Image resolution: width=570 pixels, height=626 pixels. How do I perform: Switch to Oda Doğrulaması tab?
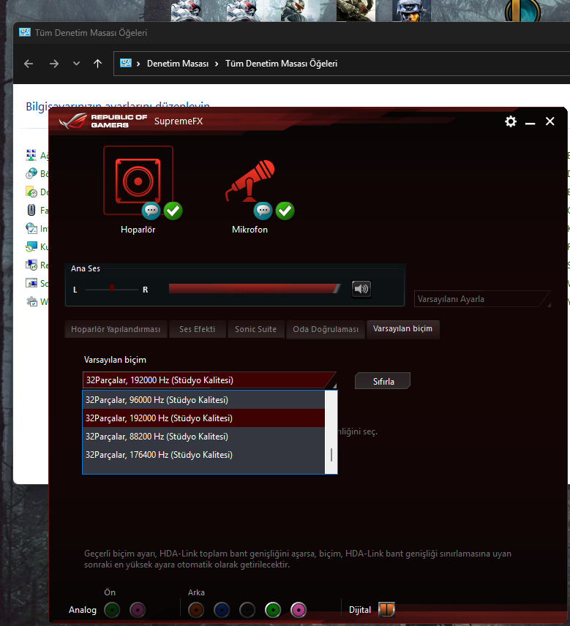pos(326,329)
